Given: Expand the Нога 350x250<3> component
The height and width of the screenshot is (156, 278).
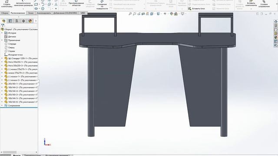Looking at the screenshot, I should pyautogui.click(x=2, y=65).
